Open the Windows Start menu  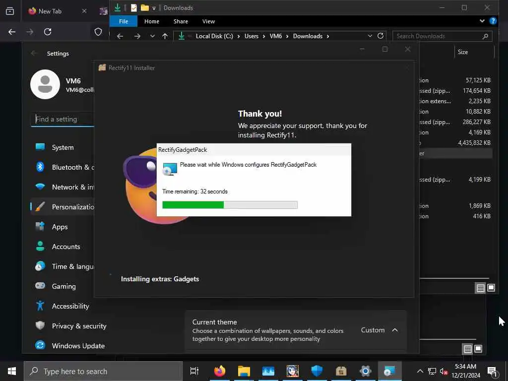click(x=12, y=371)
